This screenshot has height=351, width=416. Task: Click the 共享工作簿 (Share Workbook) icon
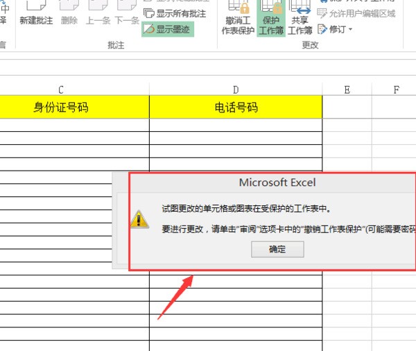300,19
